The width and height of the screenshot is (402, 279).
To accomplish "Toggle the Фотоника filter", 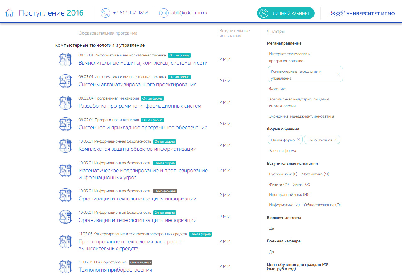I will (x=278, y=89).
